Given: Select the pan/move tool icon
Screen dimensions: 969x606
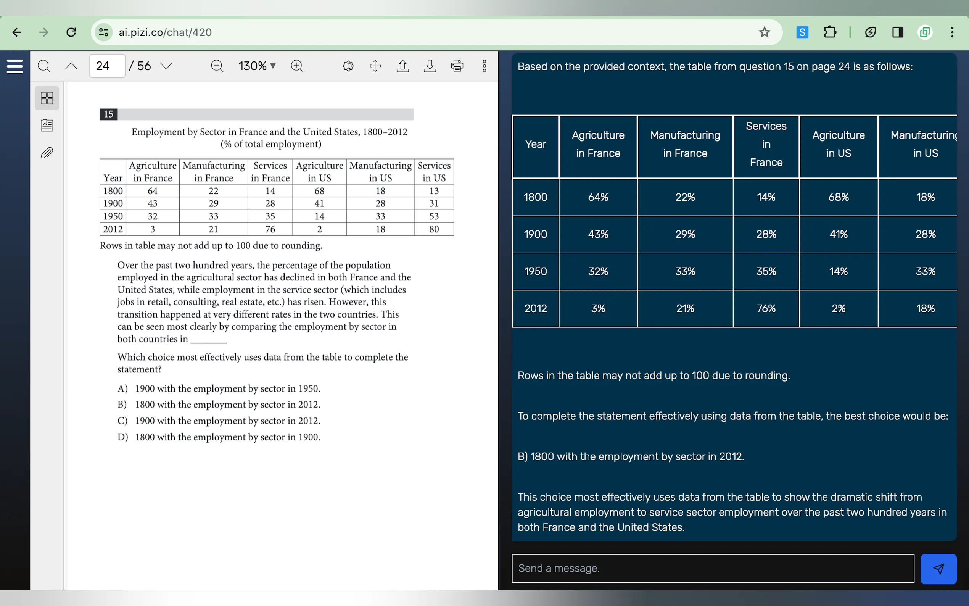Looking at the screenshot, I should (375, 66).
